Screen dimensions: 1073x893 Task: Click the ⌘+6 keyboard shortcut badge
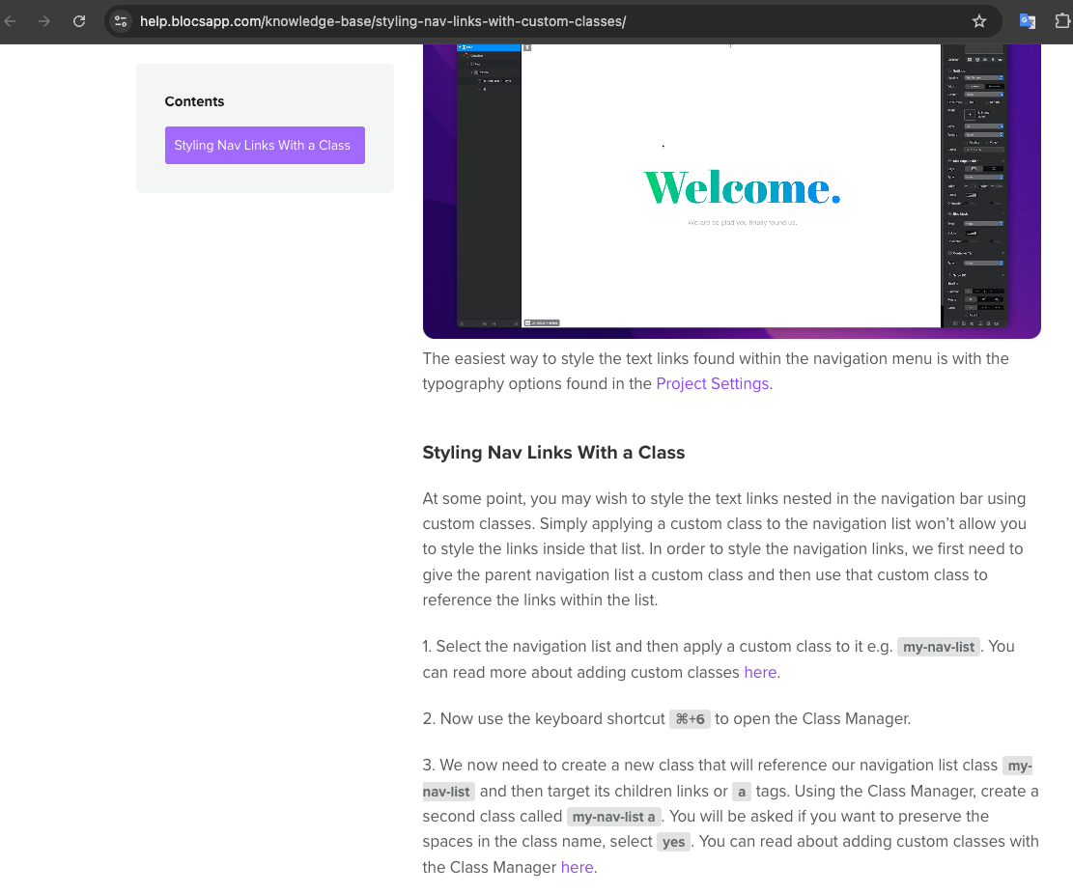[x=690, y=719]
